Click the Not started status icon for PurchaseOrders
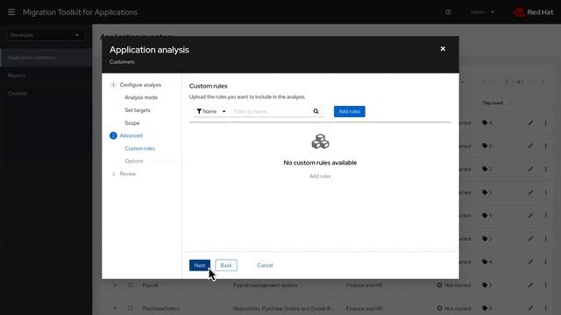Screen dimensions: 561x315 click(439, 308)
